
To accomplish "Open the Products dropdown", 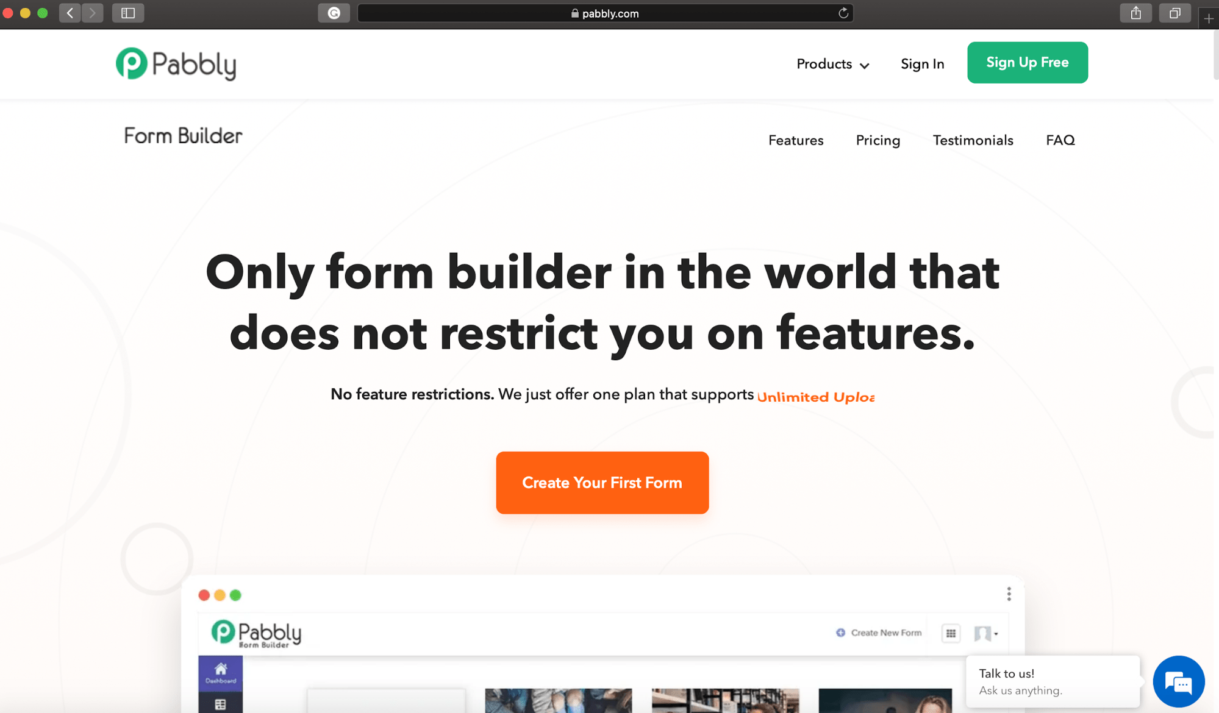I will click(x=832, y=64).
